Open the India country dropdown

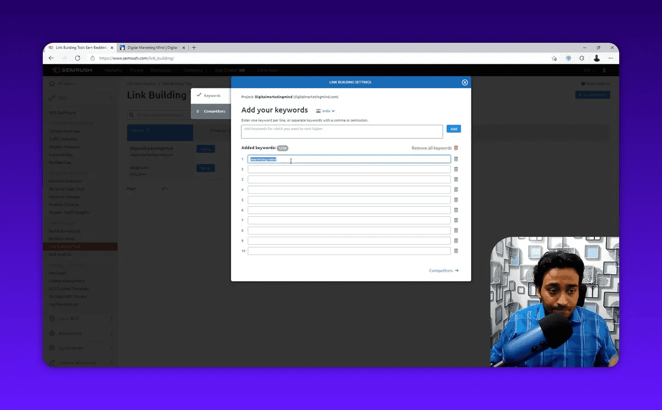click(325, 110)
